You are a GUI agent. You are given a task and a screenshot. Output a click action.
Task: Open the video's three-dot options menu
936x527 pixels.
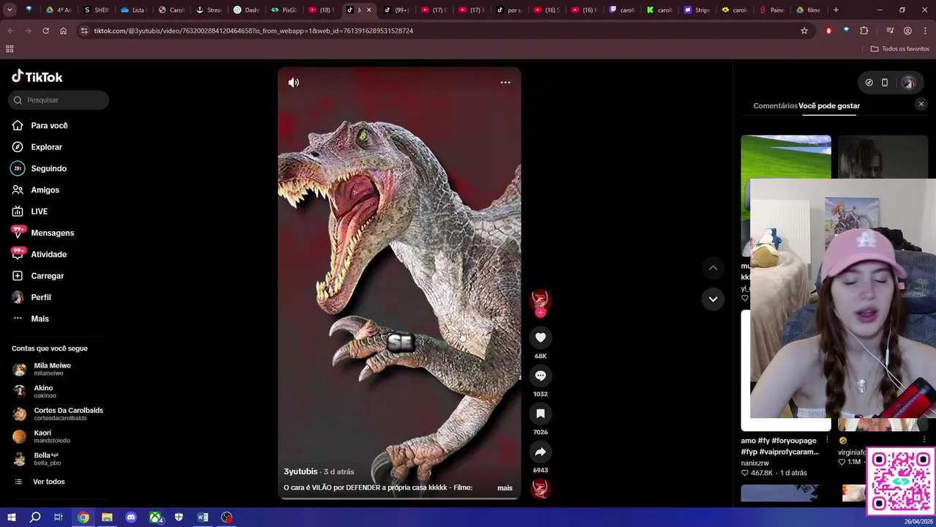coord(505,83)
